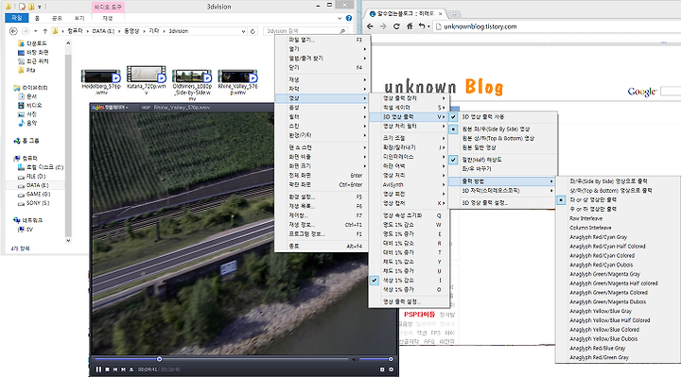This screenshot has width=681, height=377.
Task: Select Rhine_Valley_576p.wmv file
Action: [237, 77]
